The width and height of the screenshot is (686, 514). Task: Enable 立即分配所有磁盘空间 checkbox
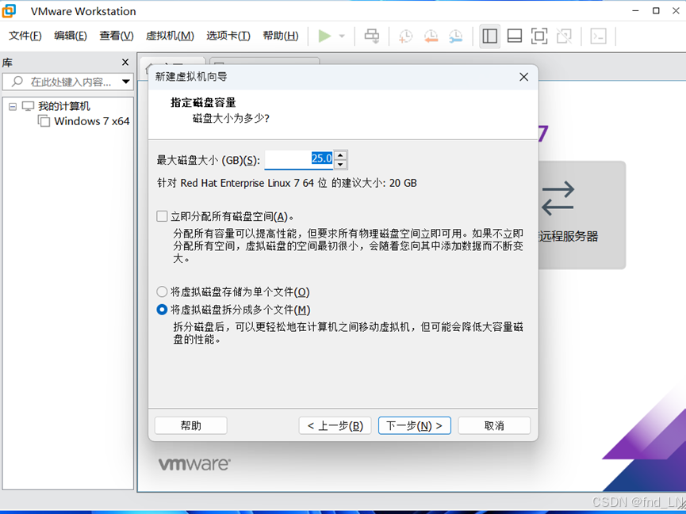click(x=161, y=215)
